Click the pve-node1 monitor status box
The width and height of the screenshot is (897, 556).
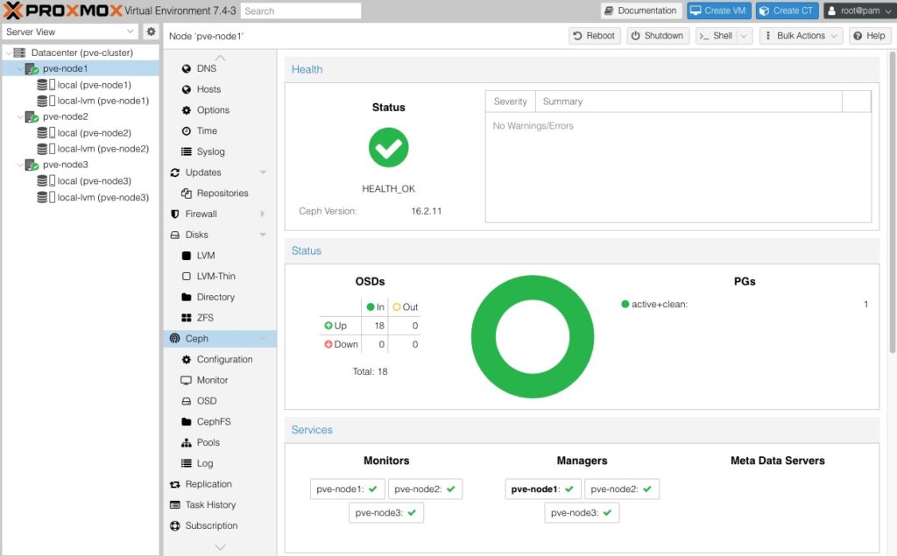click(x=347, y=489)
